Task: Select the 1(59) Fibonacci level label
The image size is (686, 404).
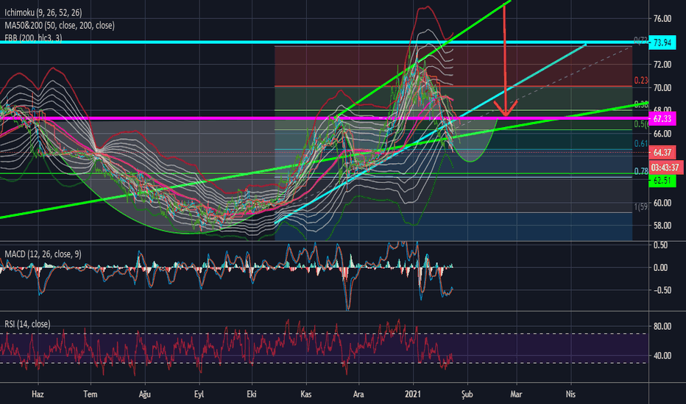Action: 641,206
